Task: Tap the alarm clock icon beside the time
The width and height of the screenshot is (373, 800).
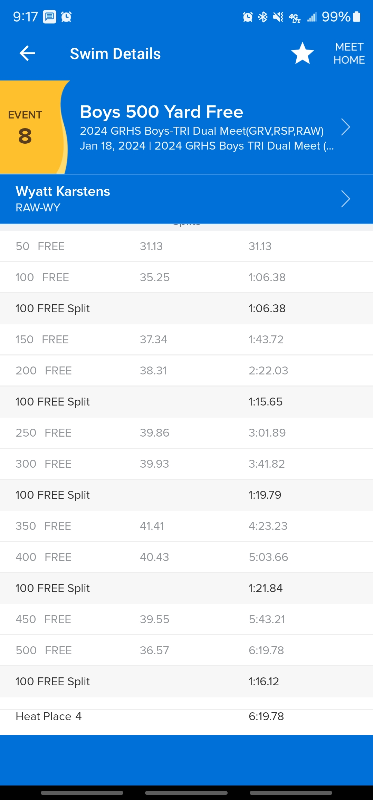Action: (x=66, y=17)
